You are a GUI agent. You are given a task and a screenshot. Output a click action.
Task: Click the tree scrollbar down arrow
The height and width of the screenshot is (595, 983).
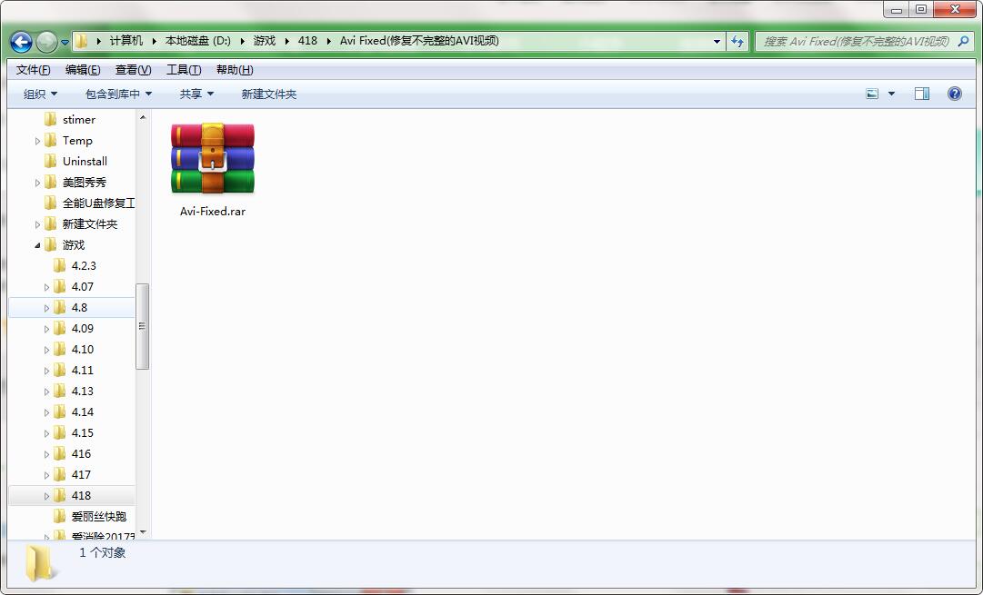click(x=142, y=532)
